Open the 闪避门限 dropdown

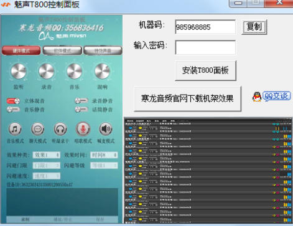click(47, 166)
